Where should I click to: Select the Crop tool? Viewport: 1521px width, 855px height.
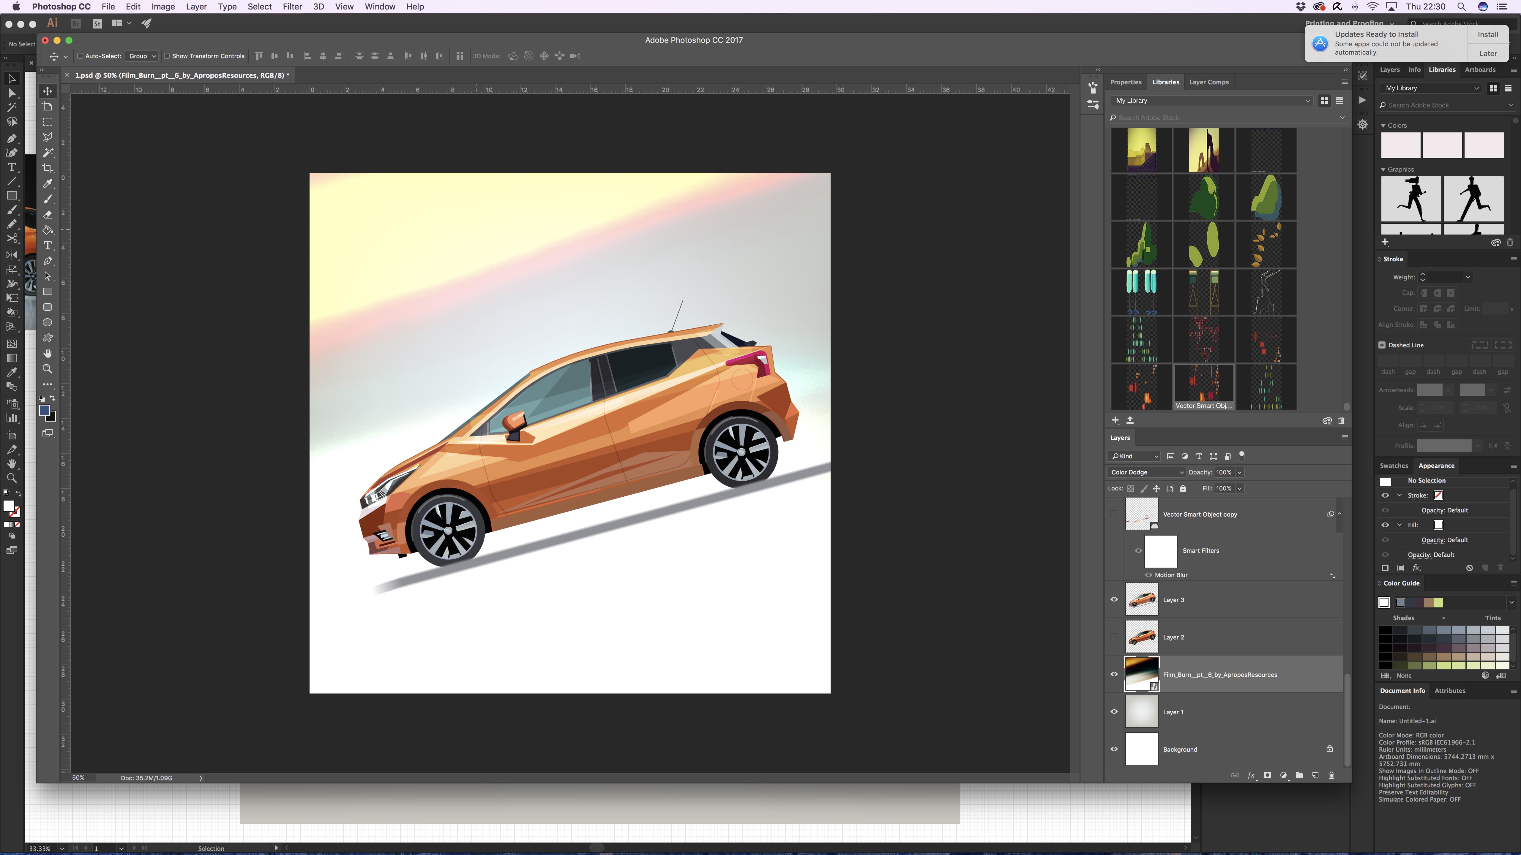pos(48,167)
